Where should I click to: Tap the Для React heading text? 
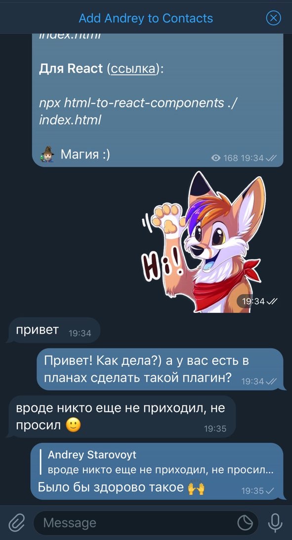71,68
